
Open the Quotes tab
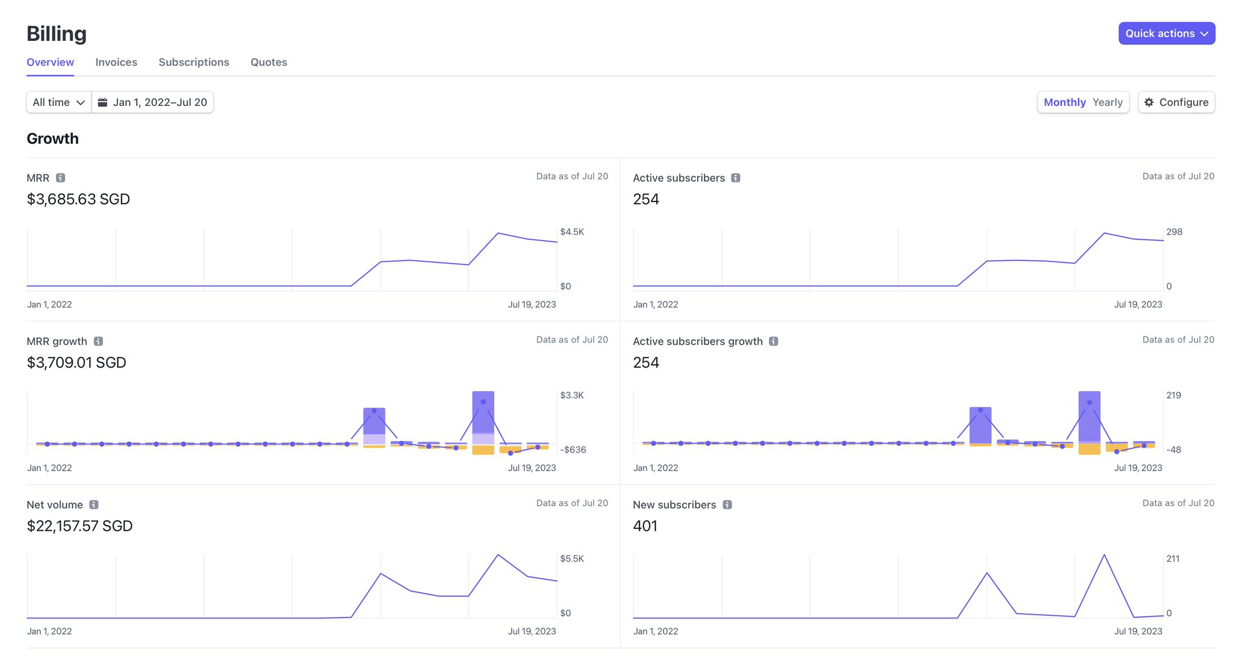pyautogui.click(x=269, y=62)
